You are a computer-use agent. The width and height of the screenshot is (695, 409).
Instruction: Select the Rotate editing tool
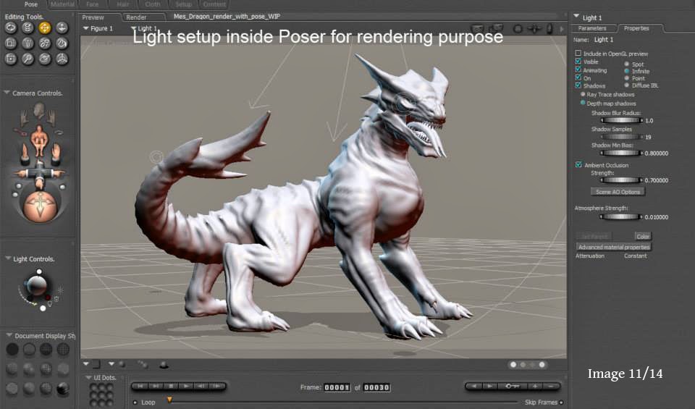point(11,28)
